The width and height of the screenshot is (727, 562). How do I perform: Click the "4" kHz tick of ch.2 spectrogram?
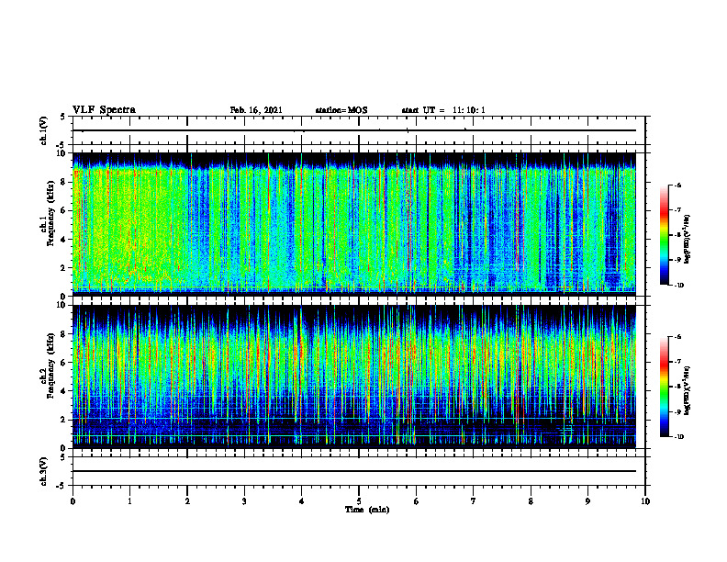click(x=64, y=391)
